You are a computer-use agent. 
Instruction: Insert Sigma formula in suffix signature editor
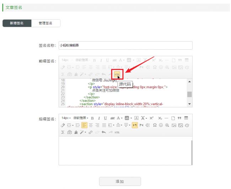click(63, 132)
